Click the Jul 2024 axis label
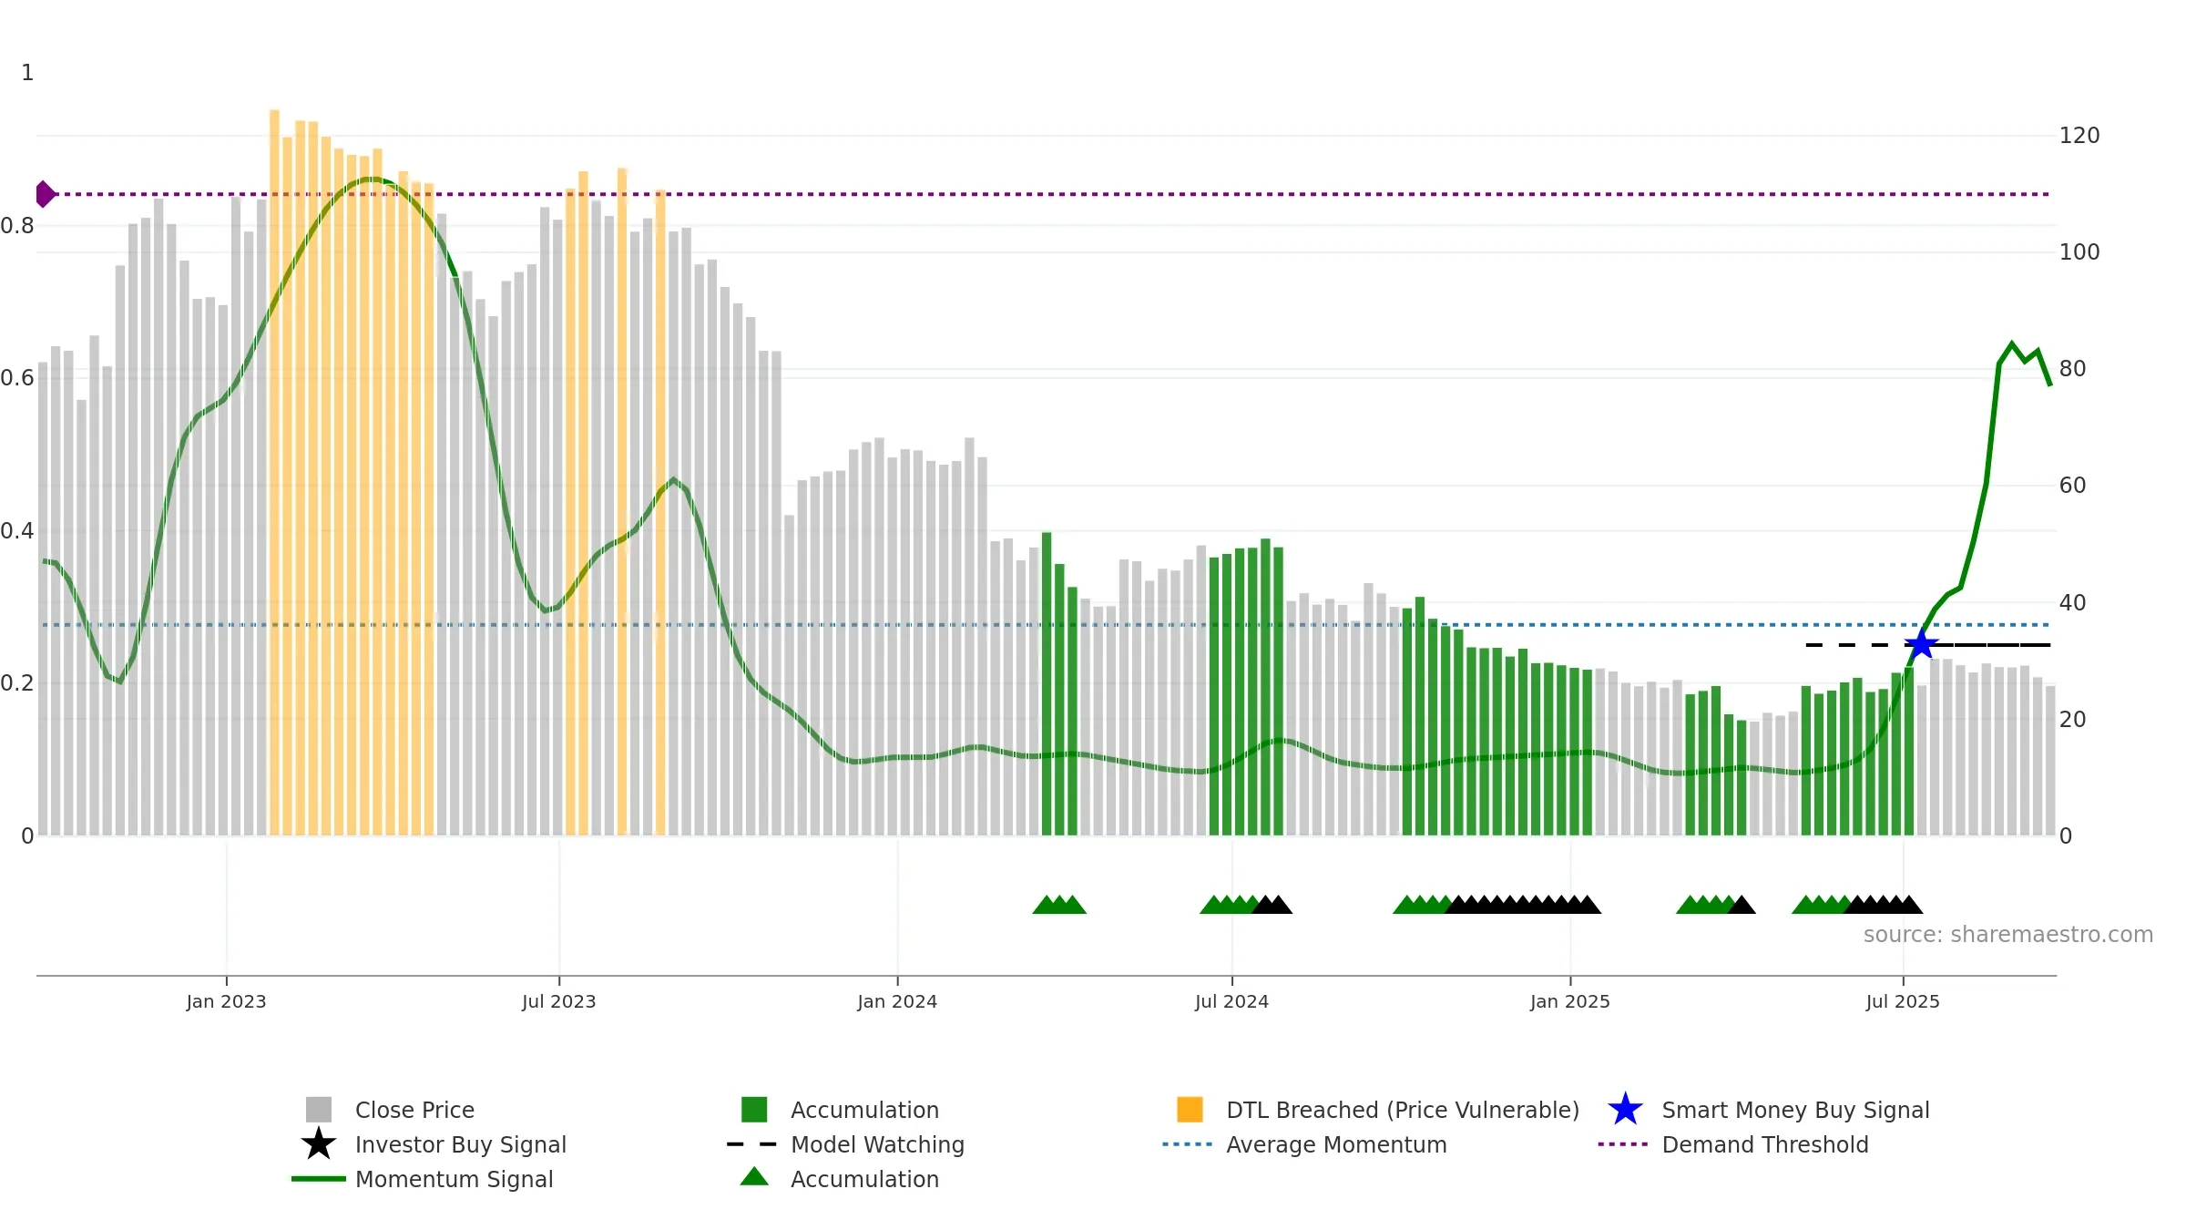2186x1230 pixels. coord(1231,1001)
